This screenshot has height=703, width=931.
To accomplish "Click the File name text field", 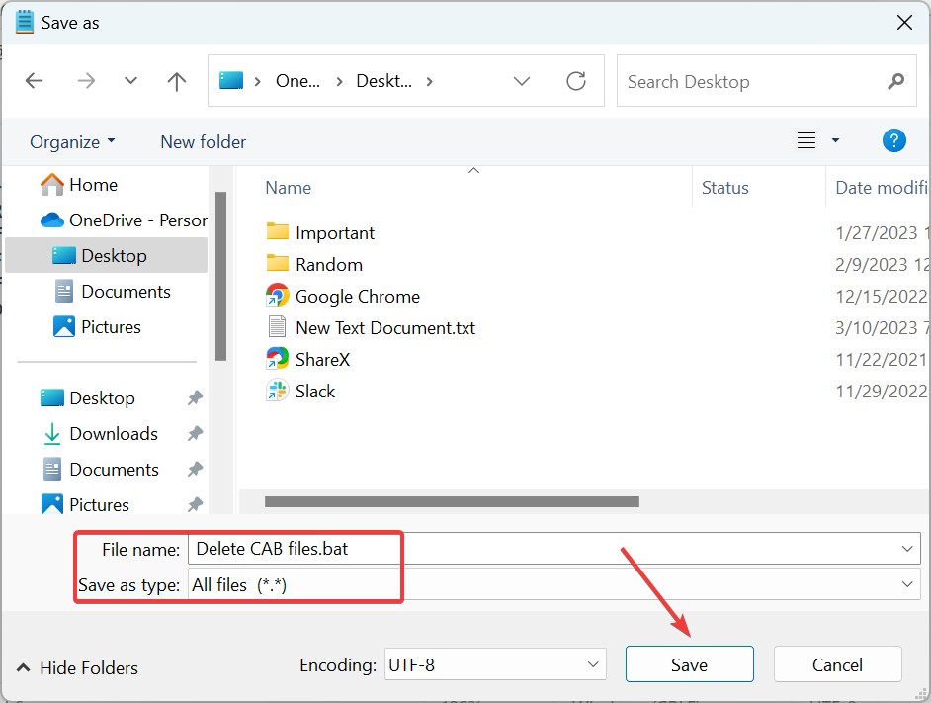I will pyautogui.click(x=544, y=549).
